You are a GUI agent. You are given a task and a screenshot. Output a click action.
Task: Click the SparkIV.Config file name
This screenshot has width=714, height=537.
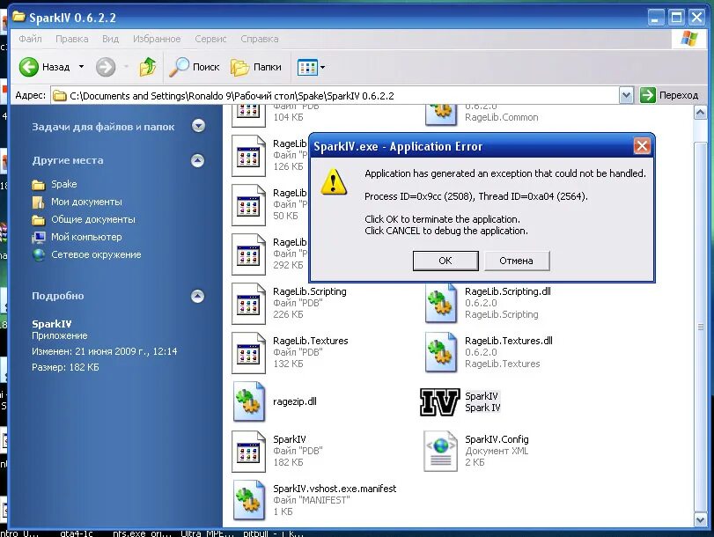pos(497,439)
